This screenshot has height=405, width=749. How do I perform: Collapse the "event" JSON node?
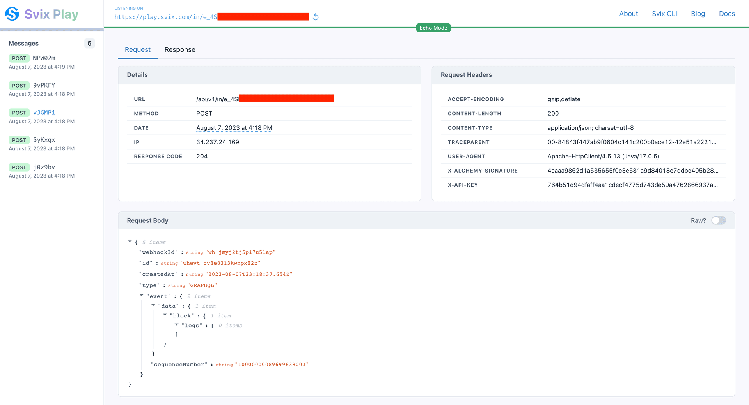coord(142,296)
